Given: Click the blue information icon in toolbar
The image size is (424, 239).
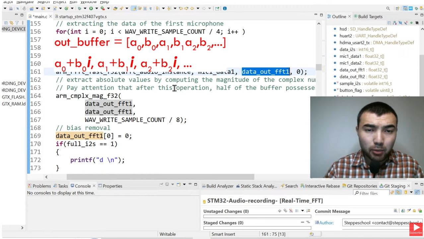Looking at the screenshot, I should click(225, 8).
